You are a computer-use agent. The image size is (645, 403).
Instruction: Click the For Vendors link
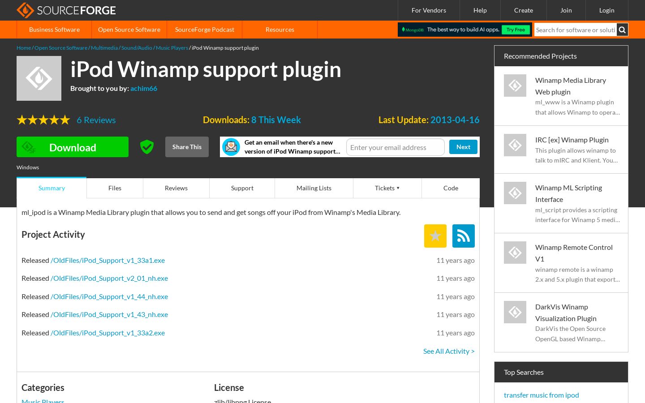[x=429, y=10]
